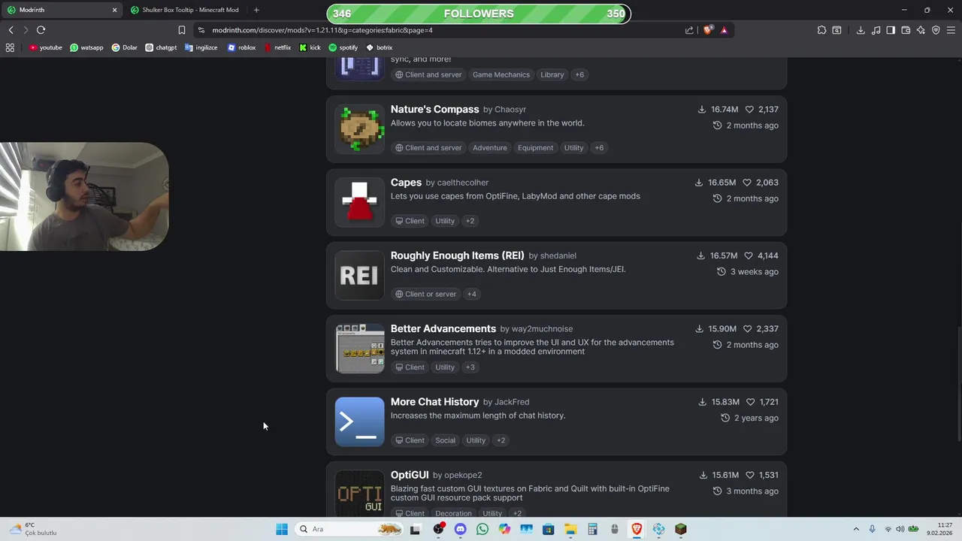Open the browser extensions puzzle icon
962x541 pixels.
821,30
